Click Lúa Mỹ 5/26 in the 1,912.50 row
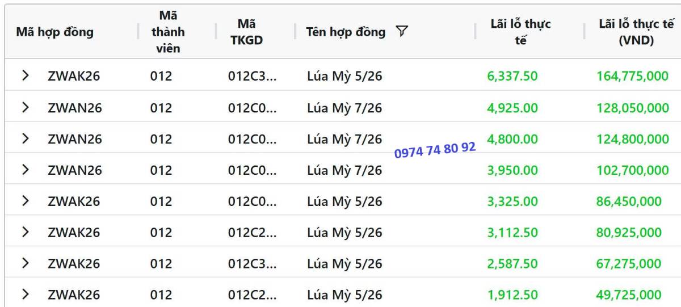The image size is (681, 307). 344,295
